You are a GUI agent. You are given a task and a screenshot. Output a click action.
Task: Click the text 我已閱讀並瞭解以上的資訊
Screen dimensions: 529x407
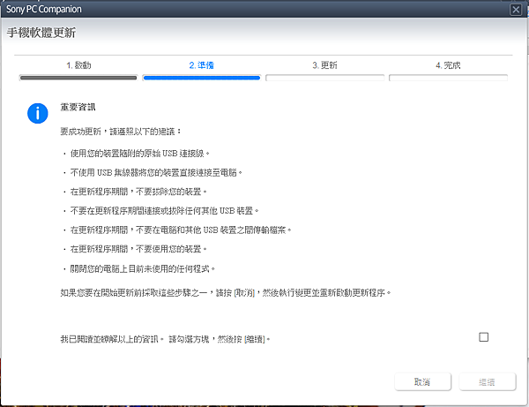click(x=112, y=339)
